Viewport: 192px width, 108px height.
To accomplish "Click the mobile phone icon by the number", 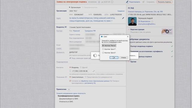I will (x=70, y=71).
